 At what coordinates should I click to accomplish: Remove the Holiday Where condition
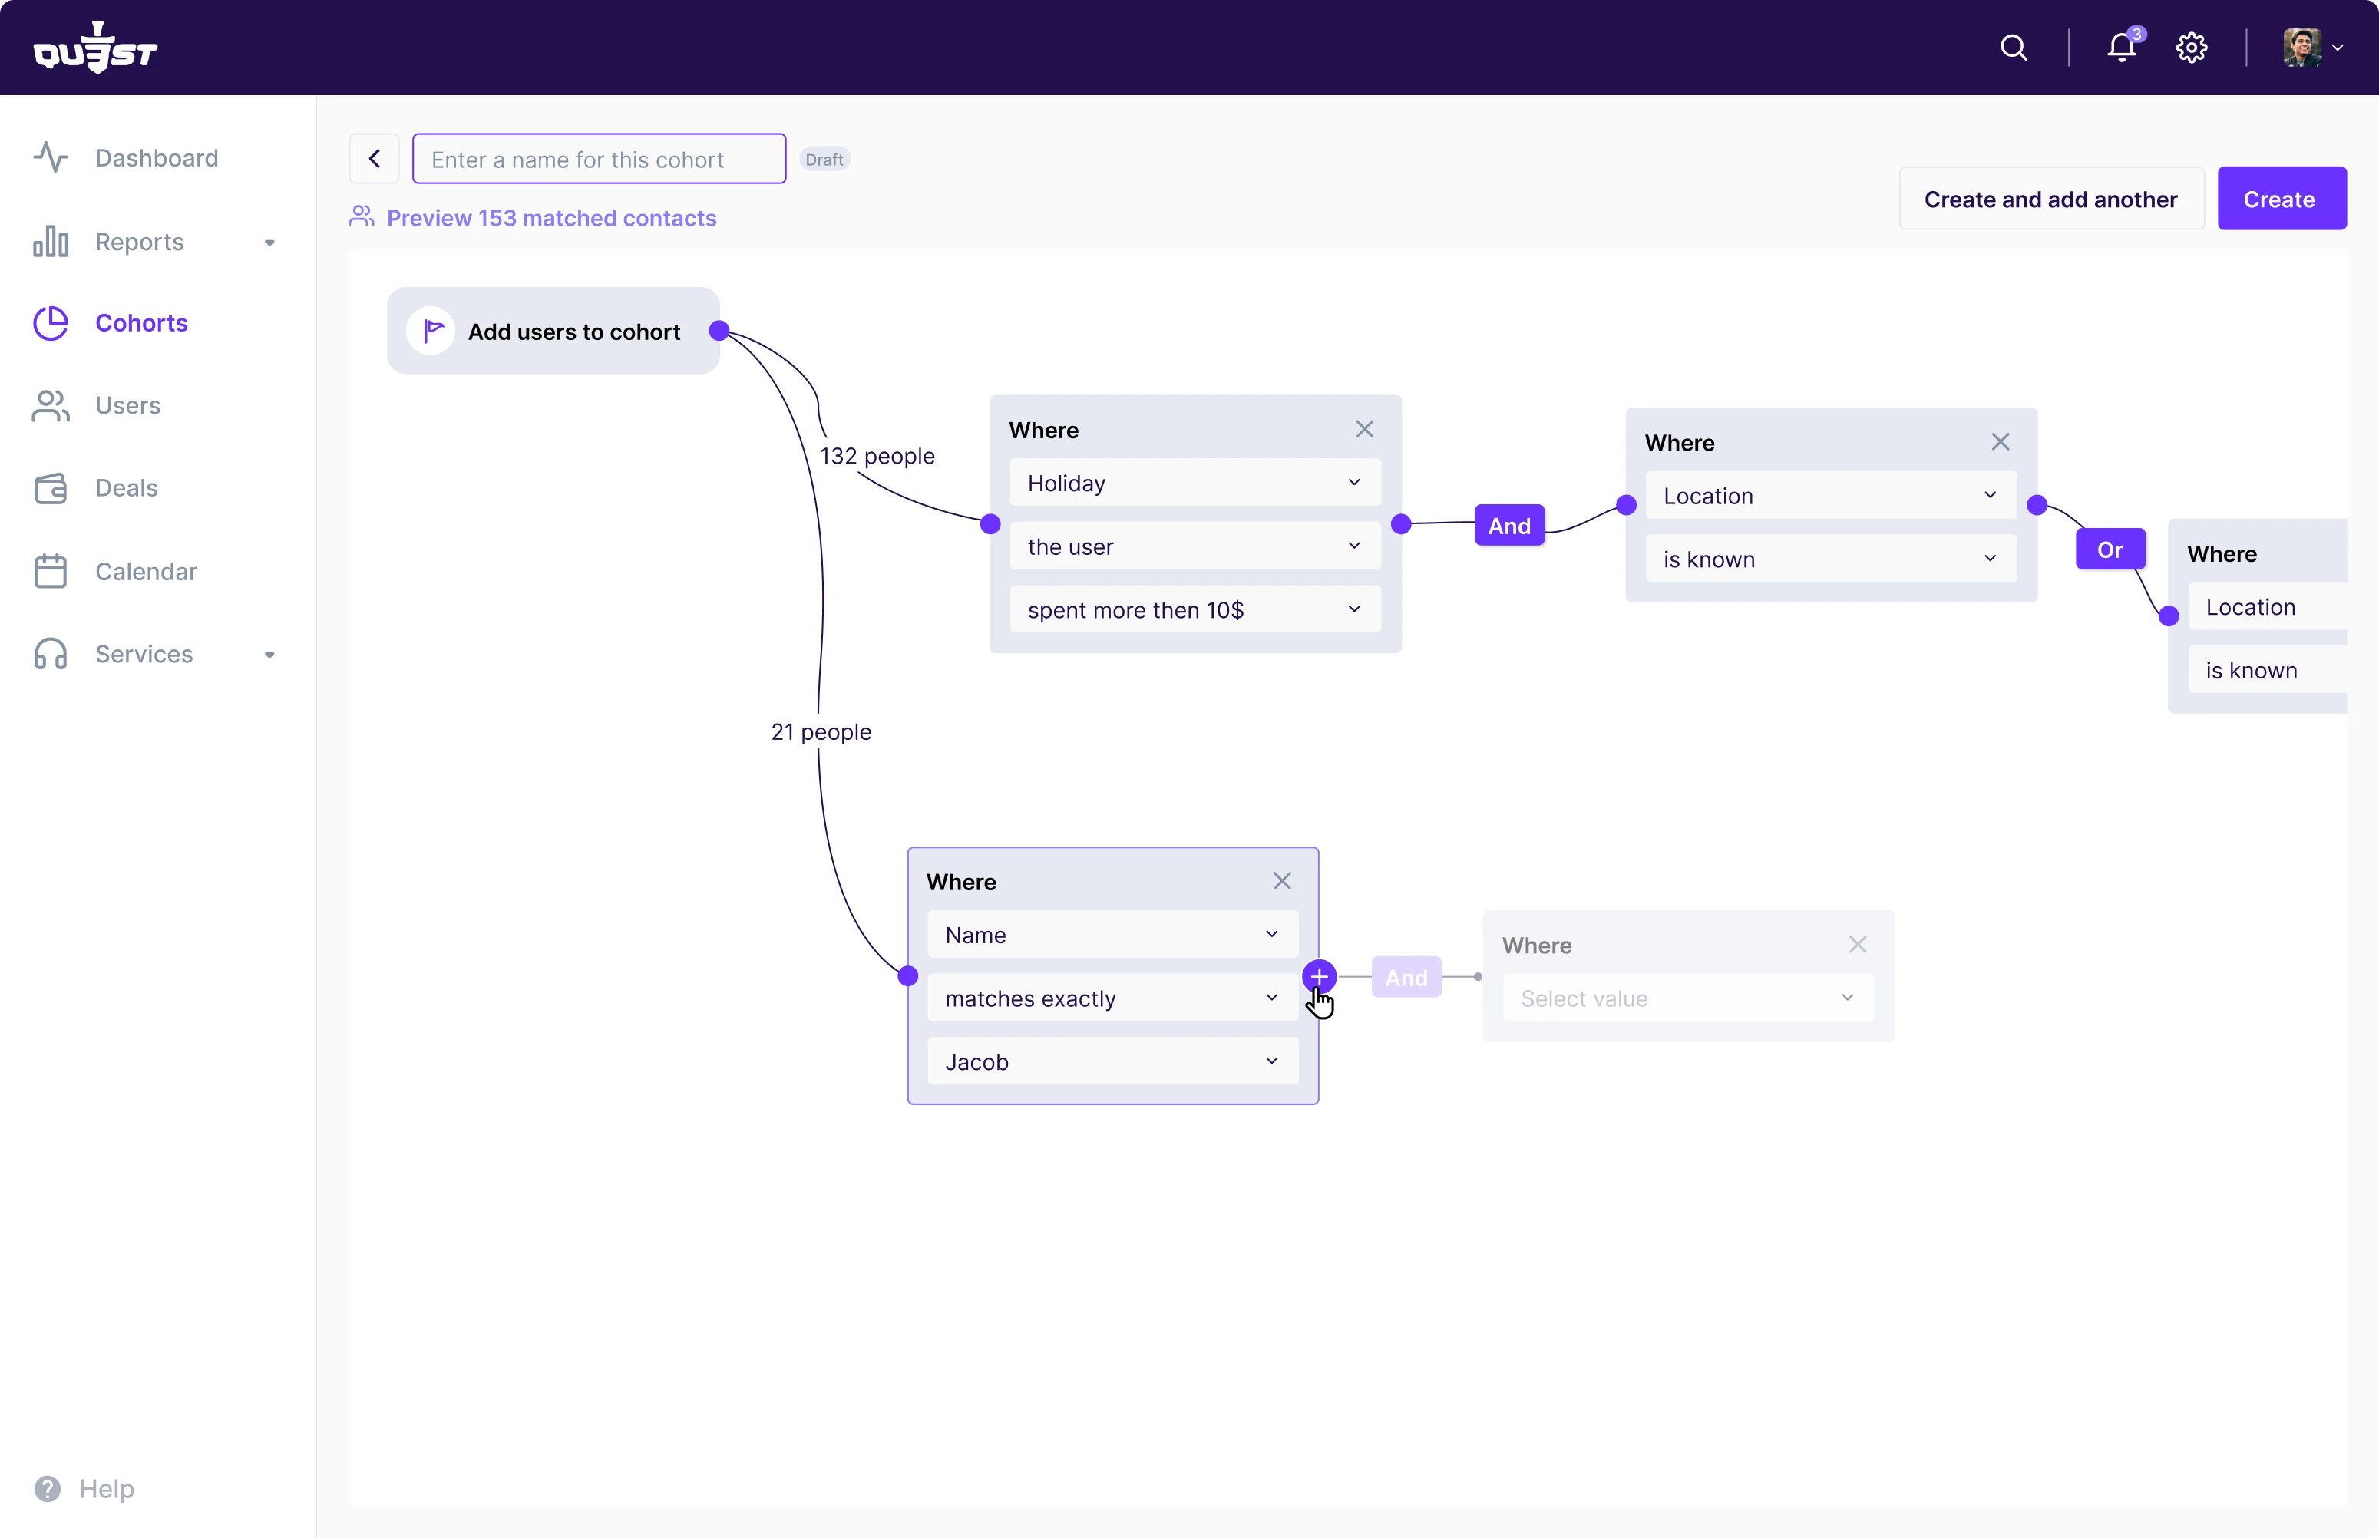[1364, 430]
